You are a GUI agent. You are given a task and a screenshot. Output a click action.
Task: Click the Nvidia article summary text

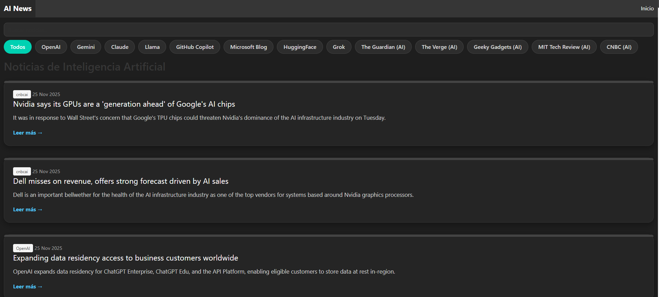click(199, 118)
